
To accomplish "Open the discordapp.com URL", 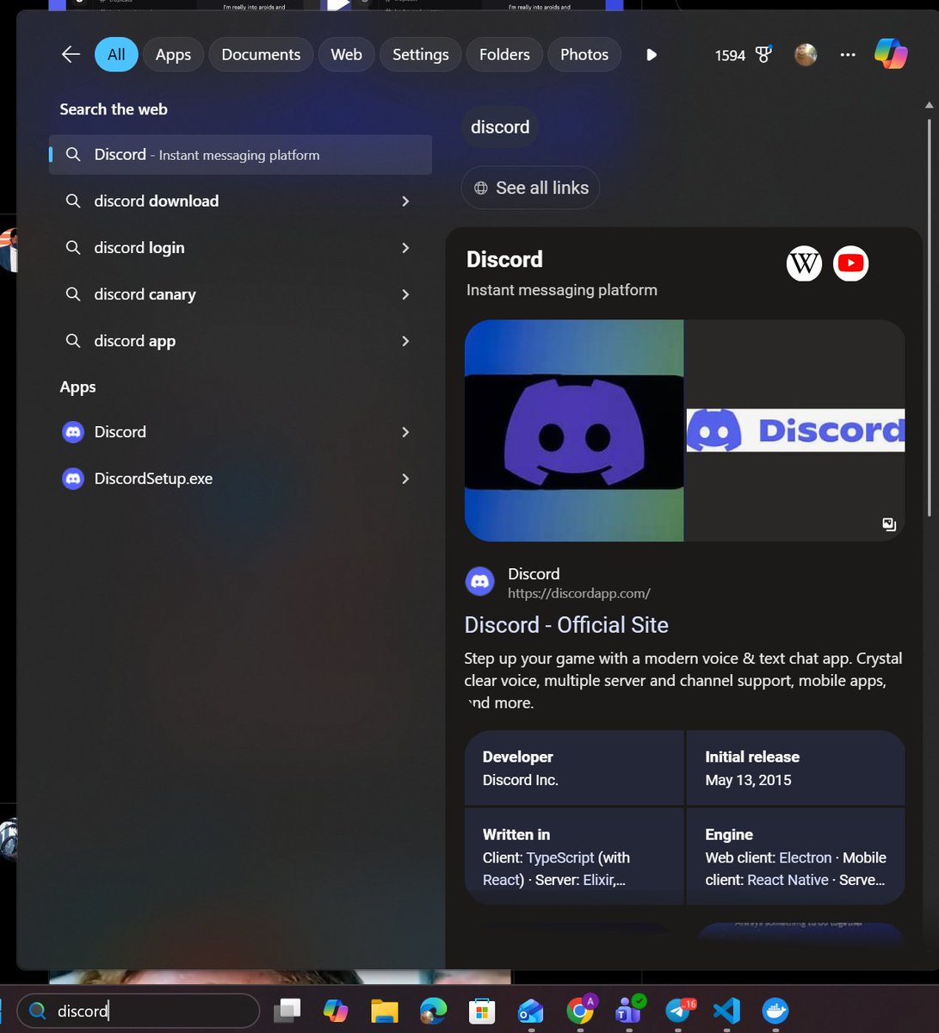I will pyautogui.click(x=578, y=593).
